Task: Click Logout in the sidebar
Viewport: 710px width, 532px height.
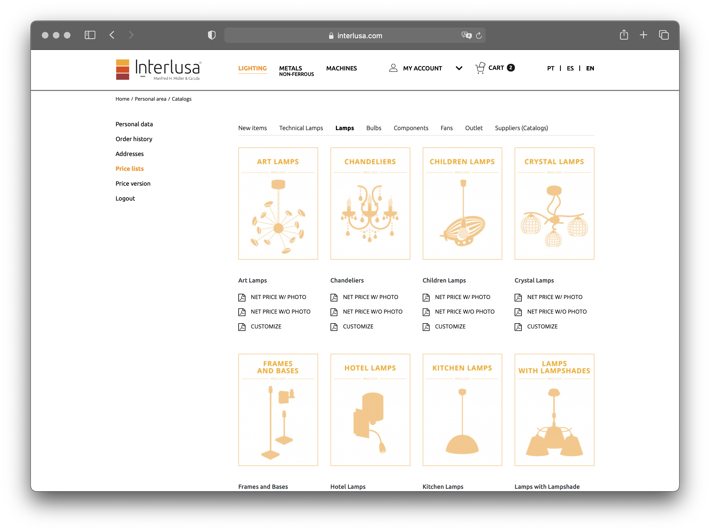Action: pyautogui.click(x=125, y=199)
